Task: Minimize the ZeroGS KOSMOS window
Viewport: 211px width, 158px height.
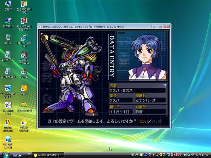Action: [x=154, y=27]
